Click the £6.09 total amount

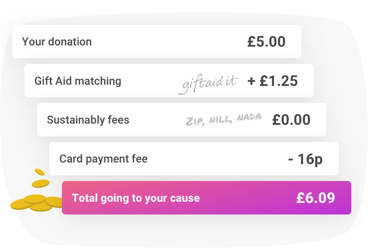pyautogui.click(x=316, y=198)
